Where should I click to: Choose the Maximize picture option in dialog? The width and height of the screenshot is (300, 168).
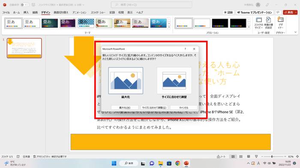click(126, 80)
